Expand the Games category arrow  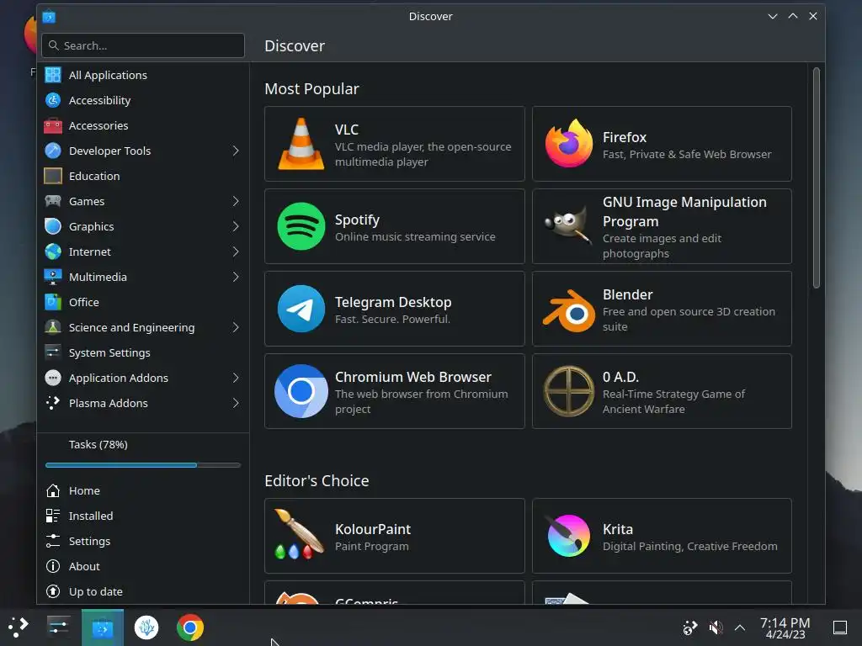(x=236, y=201)
